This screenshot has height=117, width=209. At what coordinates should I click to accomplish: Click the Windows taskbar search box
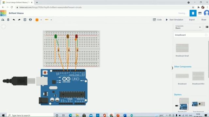(x=30, y=115)
